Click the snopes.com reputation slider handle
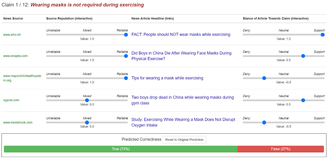Image resolution: width=328 pixels, height=158 pixels. click(x=126, y=56)
